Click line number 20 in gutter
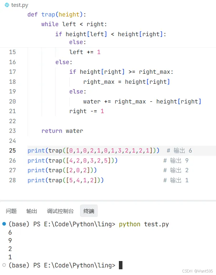 [12, 101]
